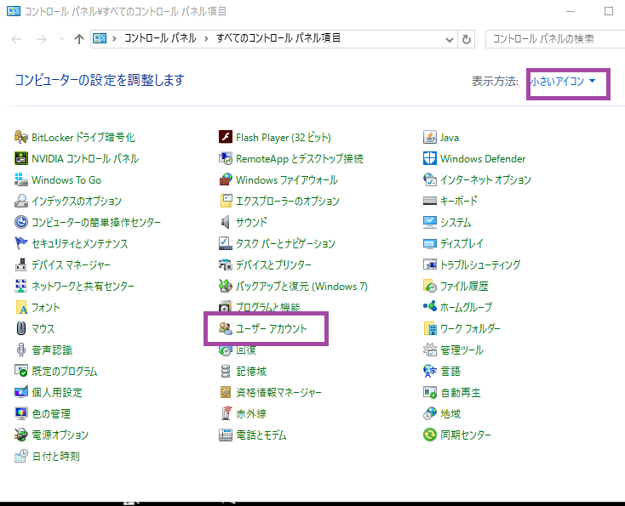Click the Java icon
625x506 pixels.
click(430, 138)
